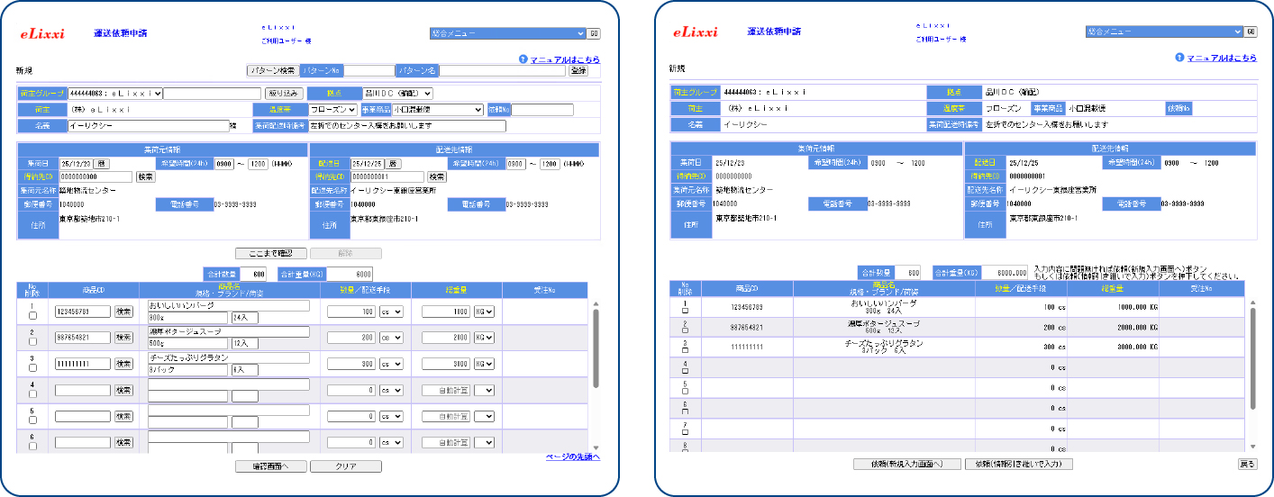
Task: Follow the ページの先頭へ link
Action: click(573, 457)
